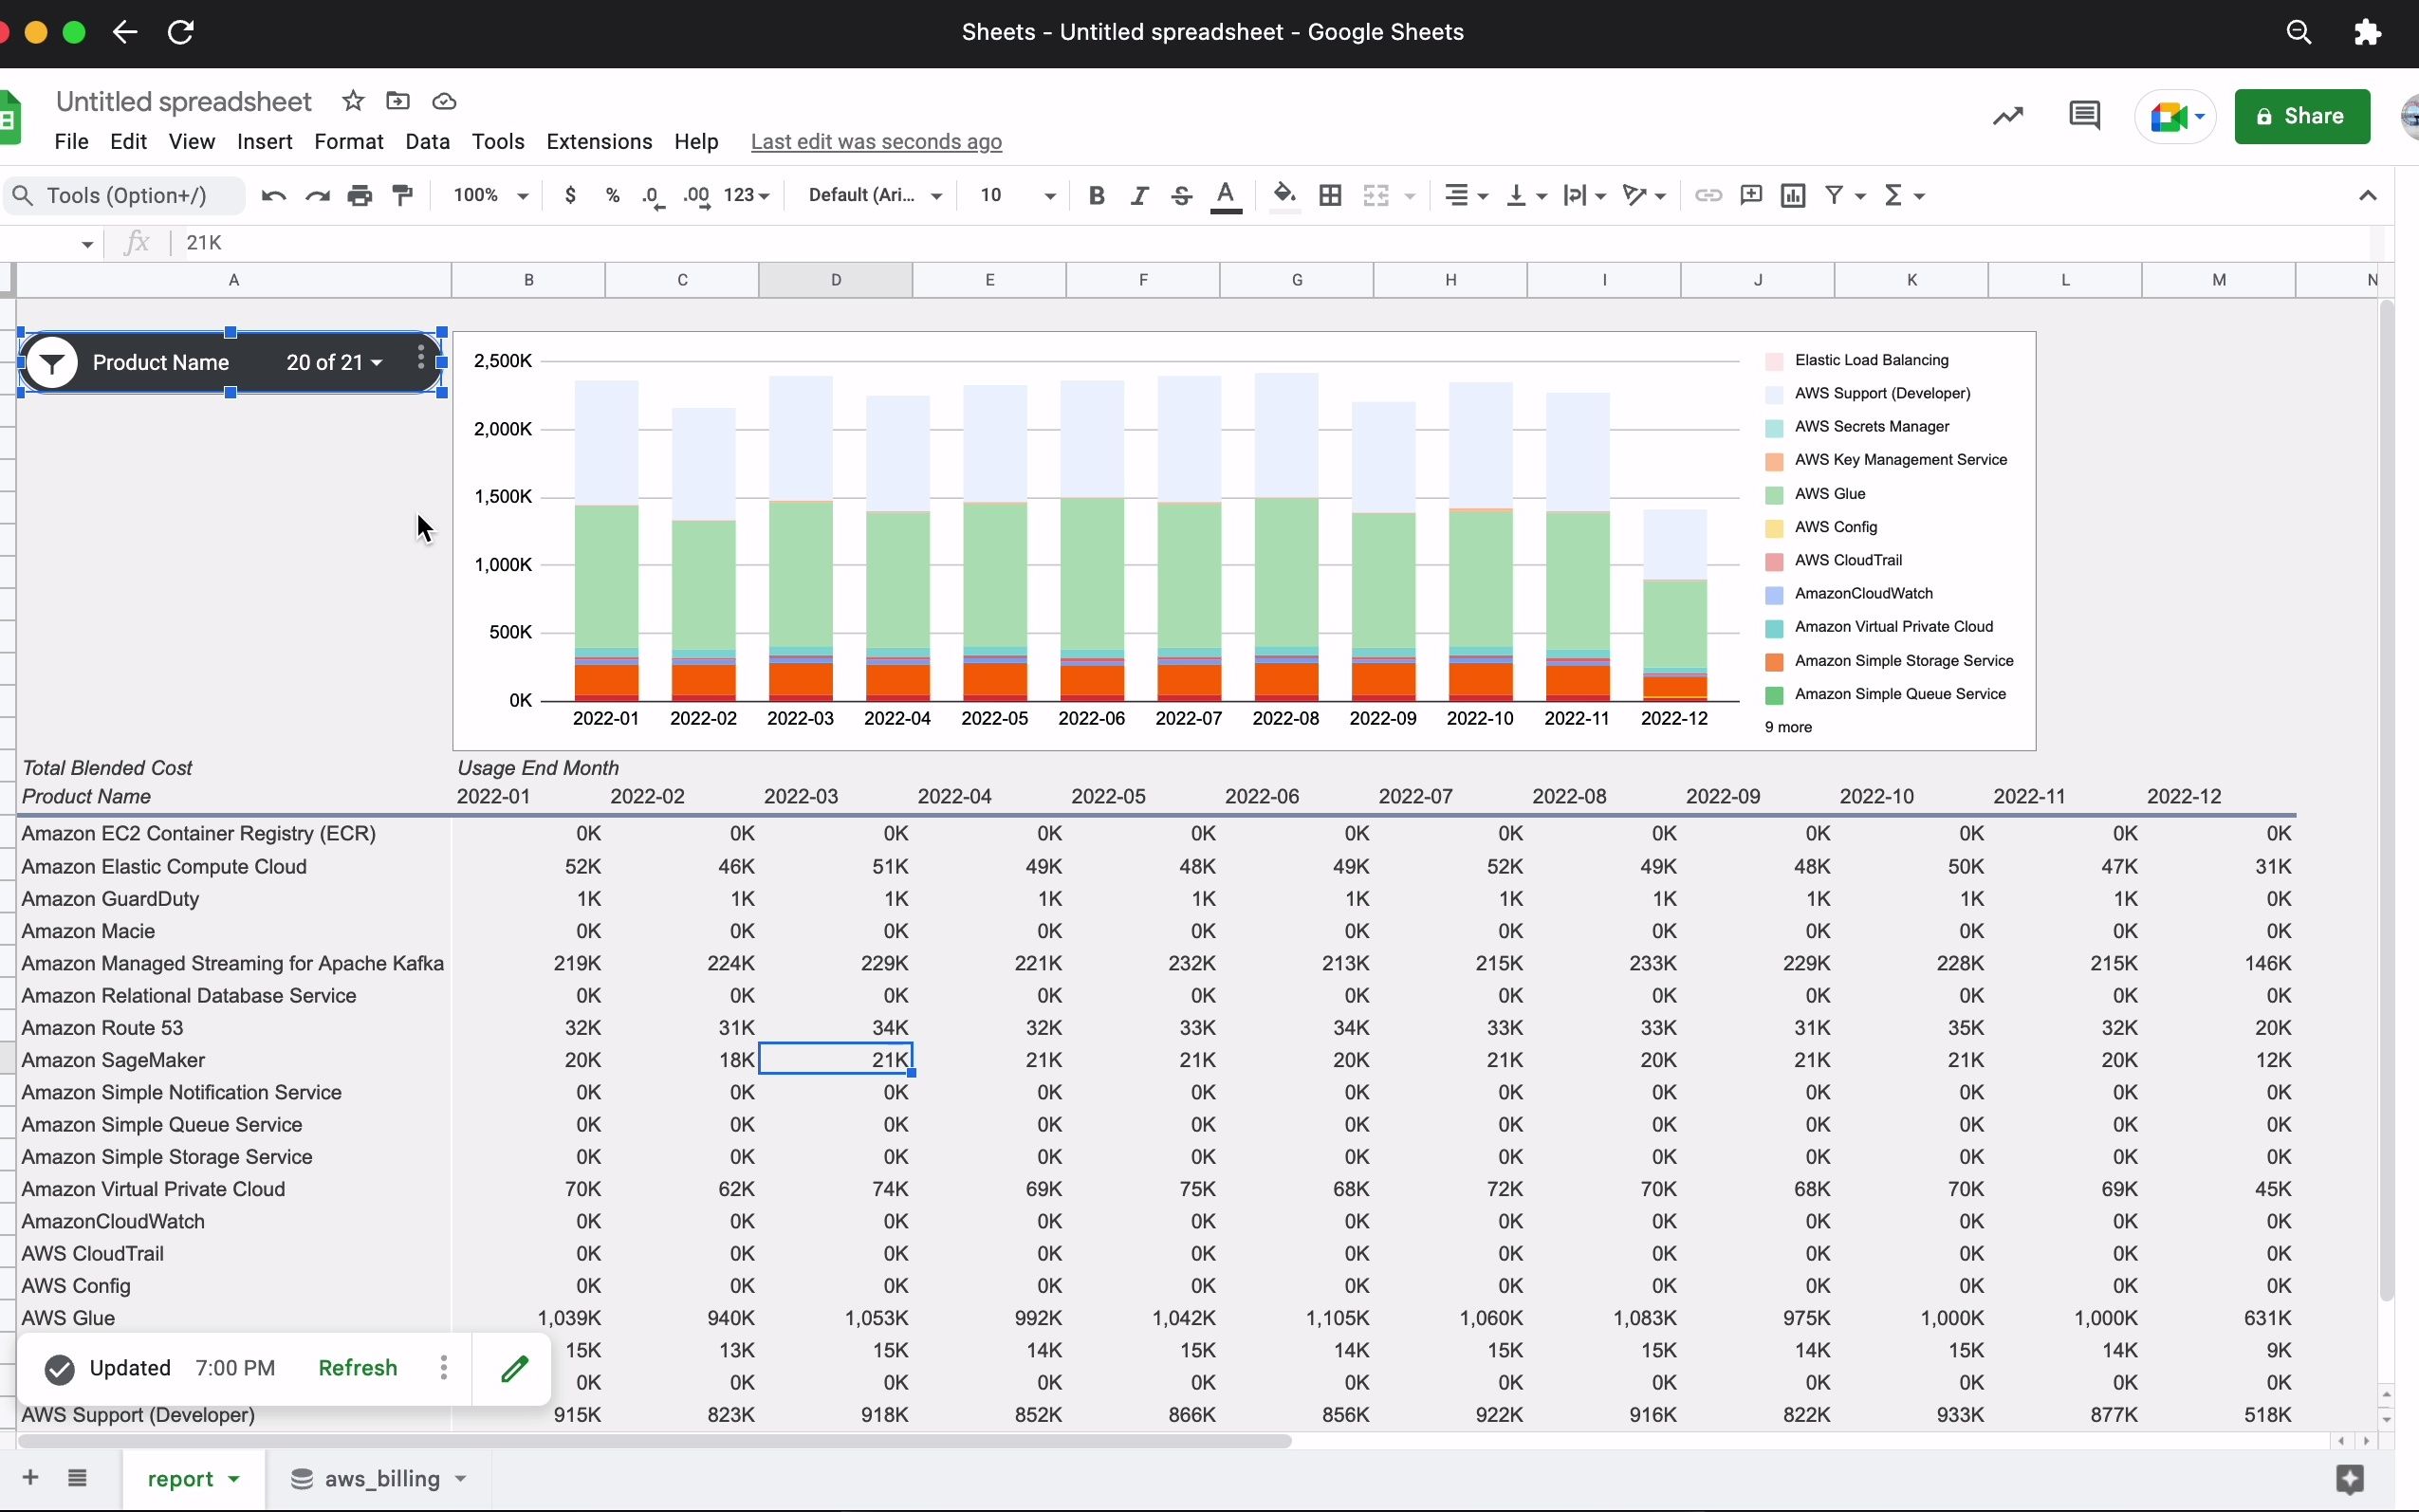The height and width of the screenshot is (1512, 2419).
Task: Click the Insert chart icon
Action: click(x=1793, y=195)
